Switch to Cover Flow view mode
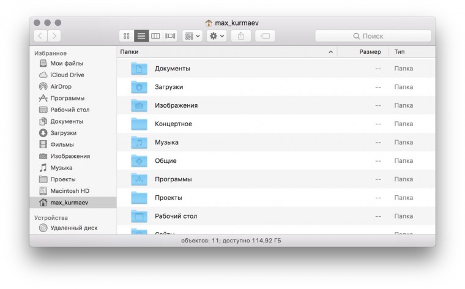The width and height of the screenshot is (465, 289). pos(170,36)
